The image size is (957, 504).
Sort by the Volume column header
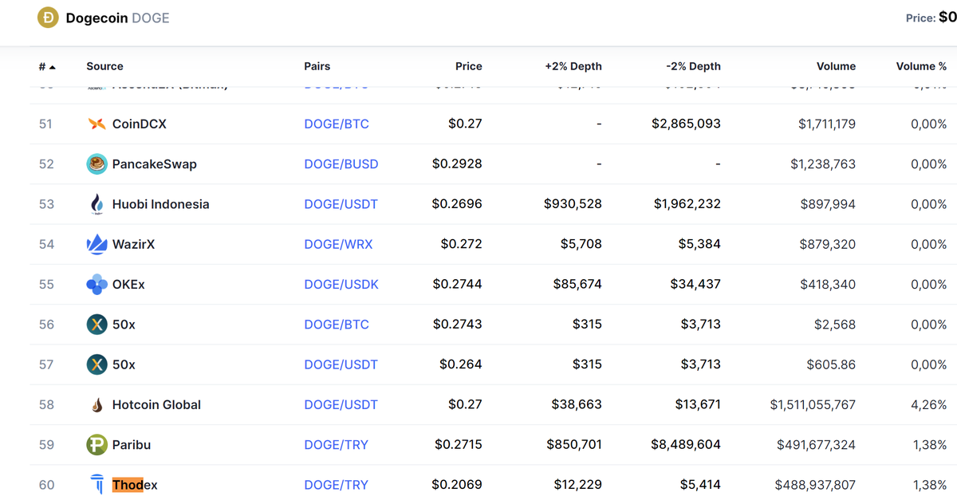pyautogui.click(x=836, y=66)
